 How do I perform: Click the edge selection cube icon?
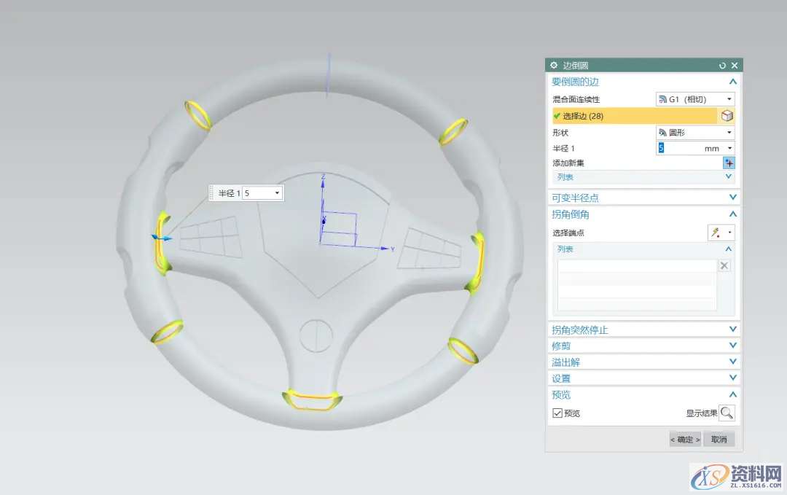click(727, 116)
